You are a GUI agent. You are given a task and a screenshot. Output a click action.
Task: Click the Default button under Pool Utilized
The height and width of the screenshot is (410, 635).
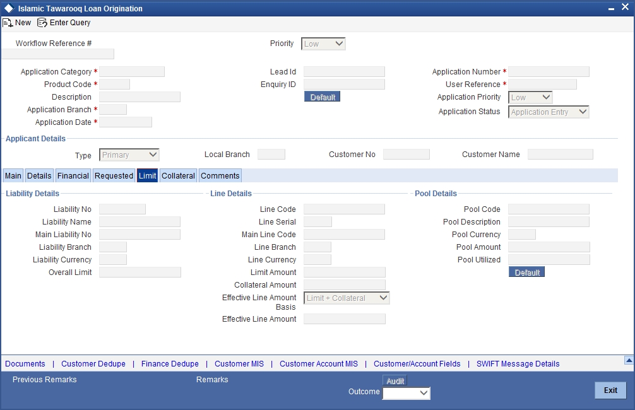pos(527,272)
